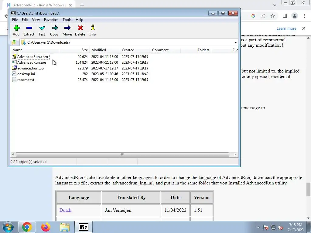The width and height of the screenshot is (311, 233).
Task: Launch Firefox from the taskbar
Action: (46, 227)
